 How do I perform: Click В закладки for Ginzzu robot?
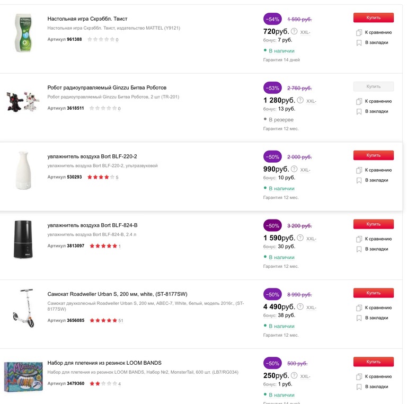pyautogui.click(x=376, y=111)
